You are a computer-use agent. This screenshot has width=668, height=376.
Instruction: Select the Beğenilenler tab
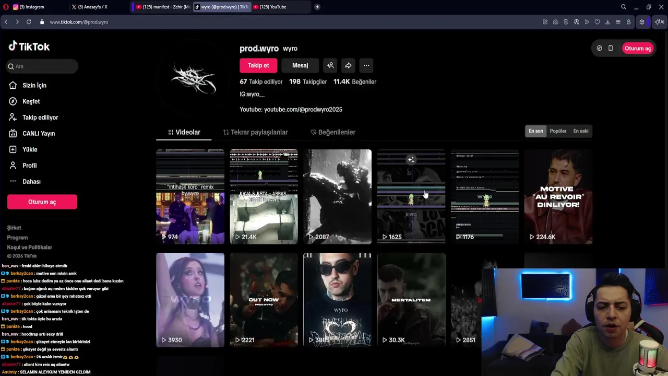pyautogui.click(x=333, y=132)
